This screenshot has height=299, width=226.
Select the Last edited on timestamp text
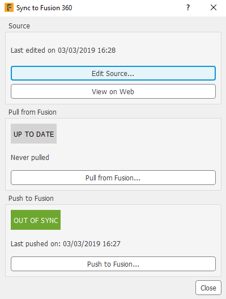pyautogui.click(x=63, y=50)
